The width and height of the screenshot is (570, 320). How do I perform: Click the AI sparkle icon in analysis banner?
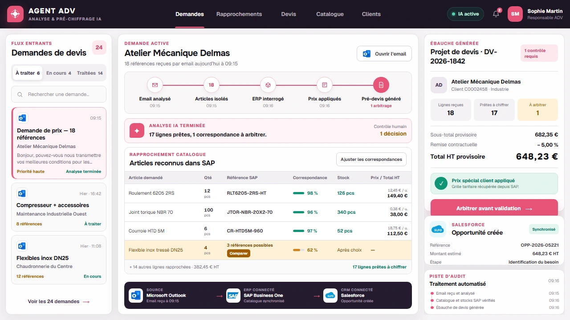[137, 131]
